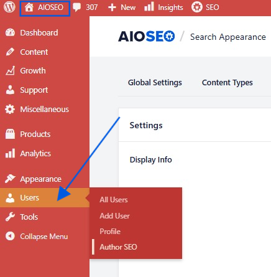Open the Tools sidebar menu
Screen dimensions: 271x277
(29, 217)
